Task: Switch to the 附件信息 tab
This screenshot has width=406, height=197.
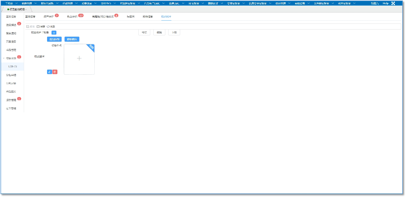Action: coord(148,17)
